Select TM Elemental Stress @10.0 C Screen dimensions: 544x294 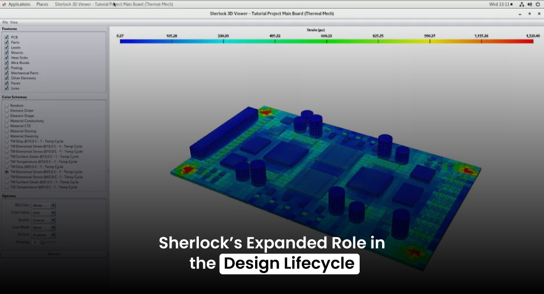pos(6,152)
